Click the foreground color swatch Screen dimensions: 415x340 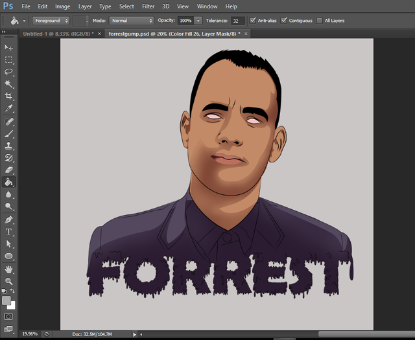(6, 300)
